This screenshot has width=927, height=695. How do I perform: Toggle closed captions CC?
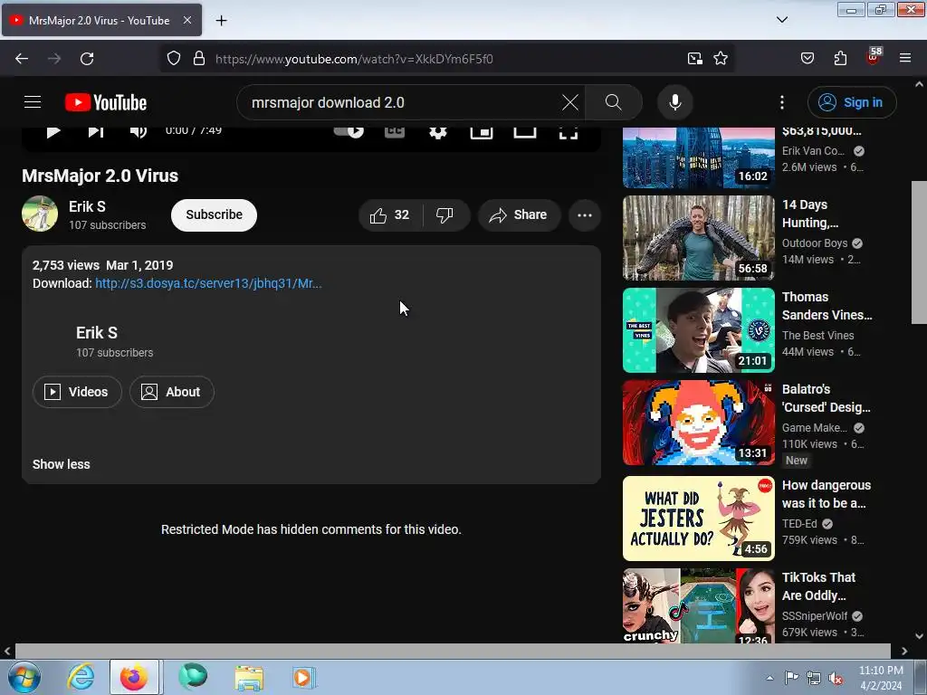pyautogui.click(x=395, y=132)
